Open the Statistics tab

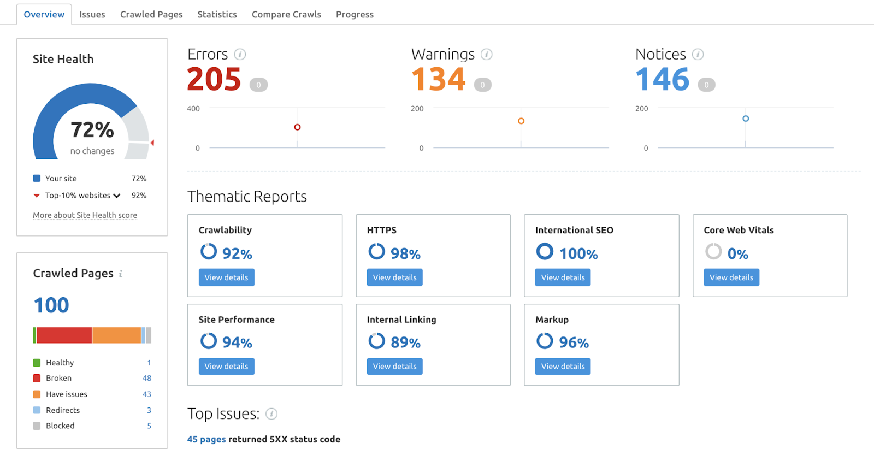pyautogui.click(x=217, y=15)
